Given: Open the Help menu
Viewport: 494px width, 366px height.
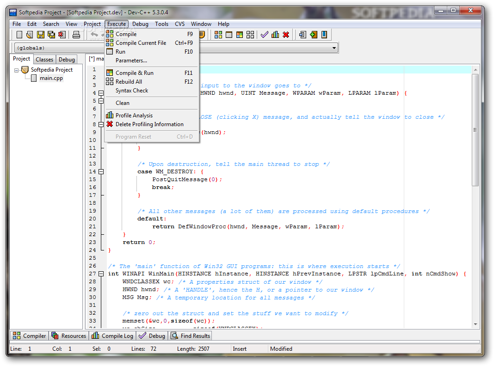Looking at the screenshot, I should point(223,24).
